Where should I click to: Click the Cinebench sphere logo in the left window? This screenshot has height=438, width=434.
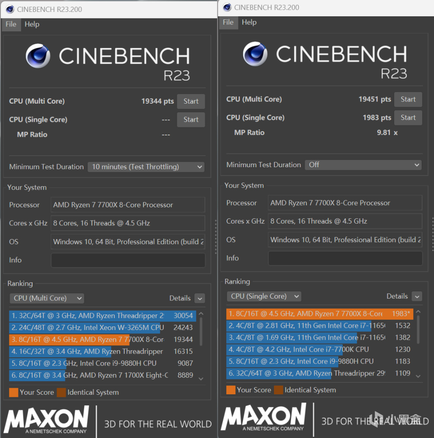tap(38, 56)
